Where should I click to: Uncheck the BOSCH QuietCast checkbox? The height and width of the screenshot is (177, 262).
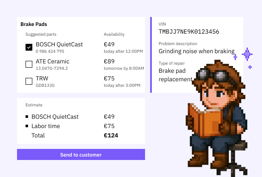[x=29, y=47]
